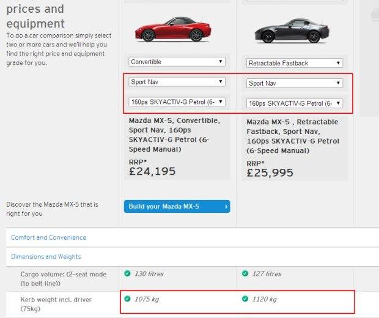Open left car's Sport Nav grade dropdown
The width and height of the screenshot is (379, 318).
[x=177, y=81]
